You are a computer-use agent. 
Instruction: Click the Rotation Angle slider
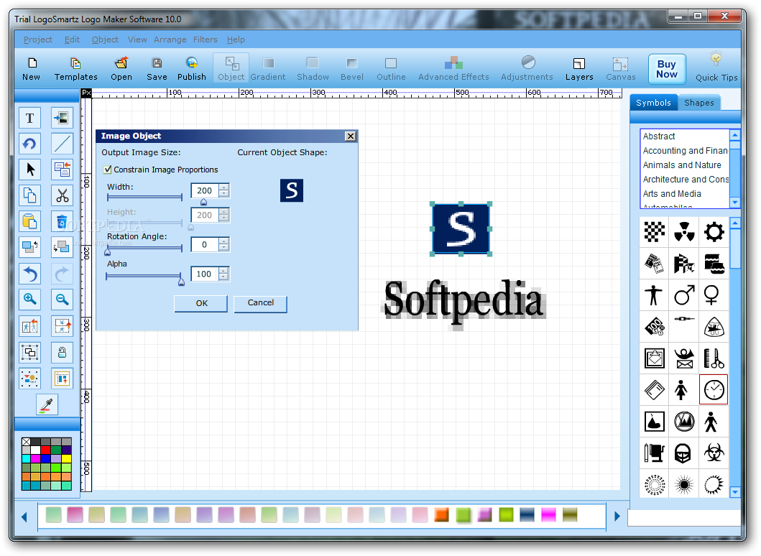pyautogui.click(x=144, y=249)
